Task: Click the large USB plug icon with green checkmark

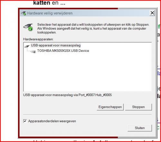Action: coord(28,27)
